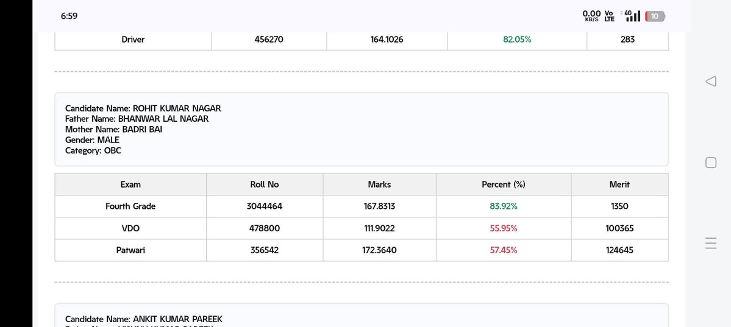Click roll number 478800
The image size is (731, 327).
tap(265, 228)
